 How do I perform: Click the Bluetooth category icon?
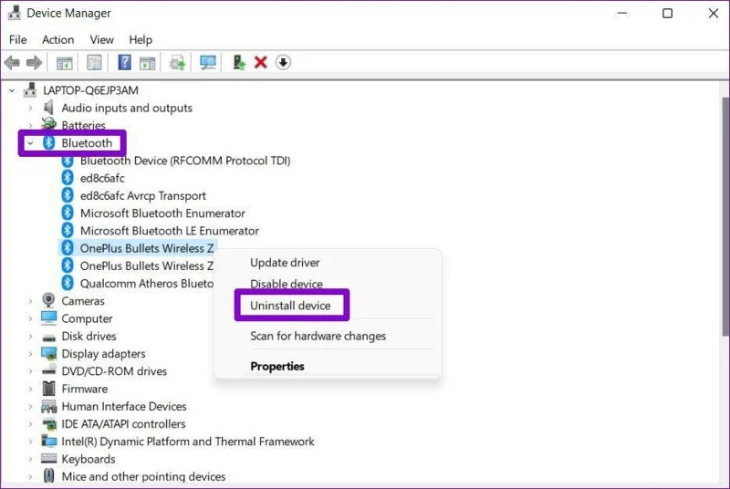48,143
